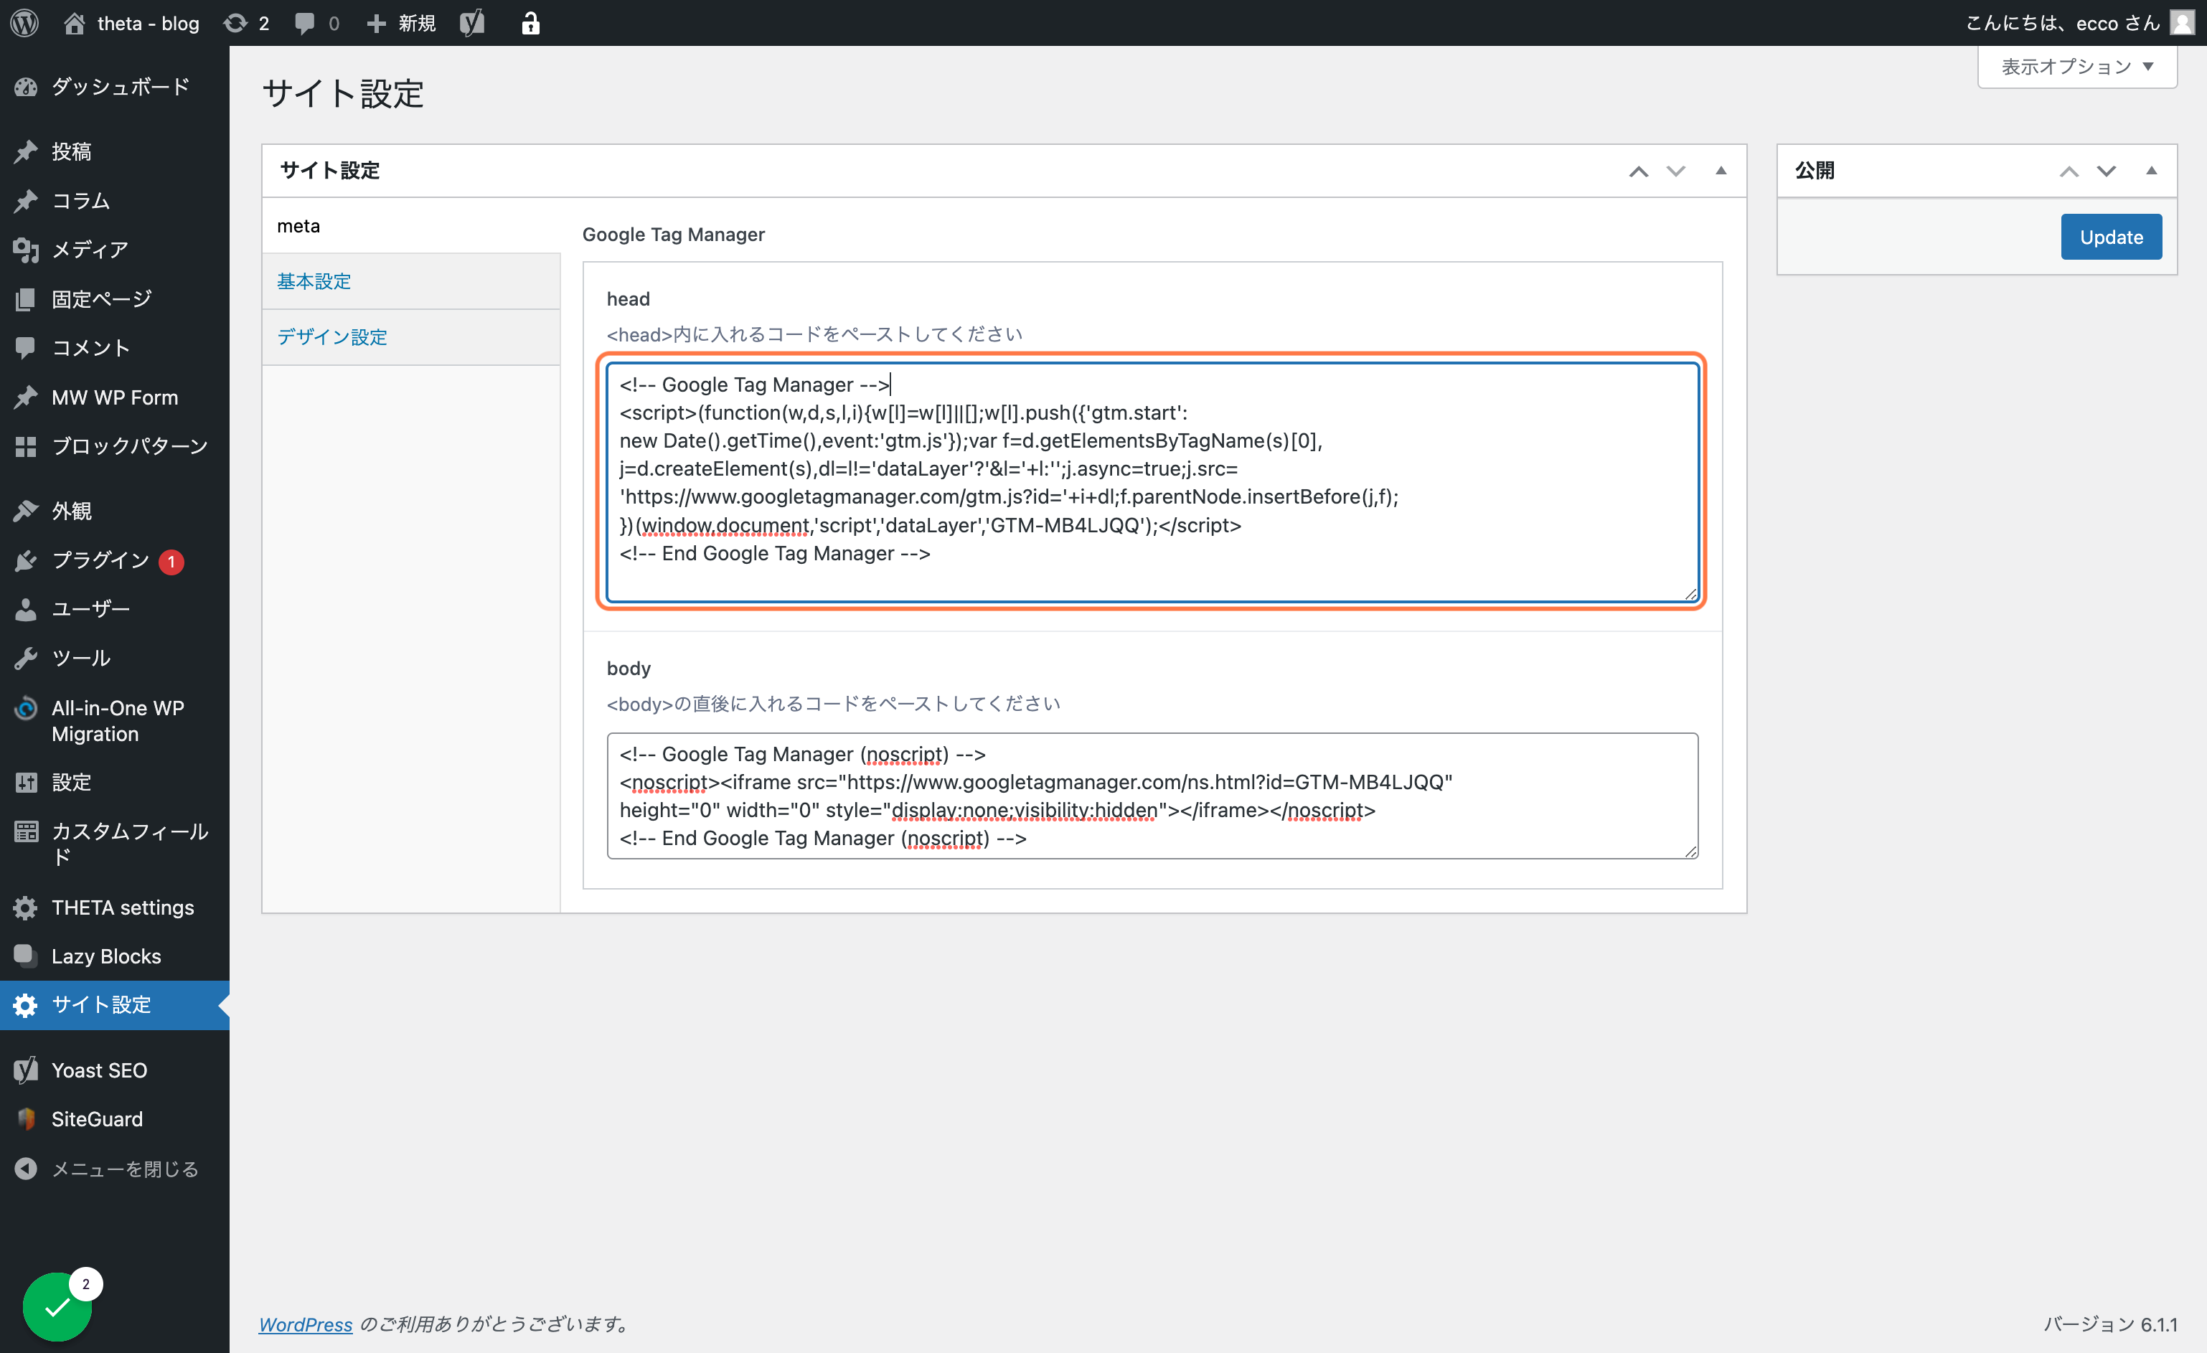
Task: Open the 外観 menu
Action: tap(115, 511)
